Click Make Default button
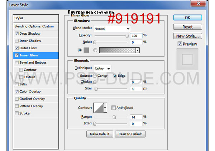The width and height of the screenshot is (215, 151). coord(100,134)
